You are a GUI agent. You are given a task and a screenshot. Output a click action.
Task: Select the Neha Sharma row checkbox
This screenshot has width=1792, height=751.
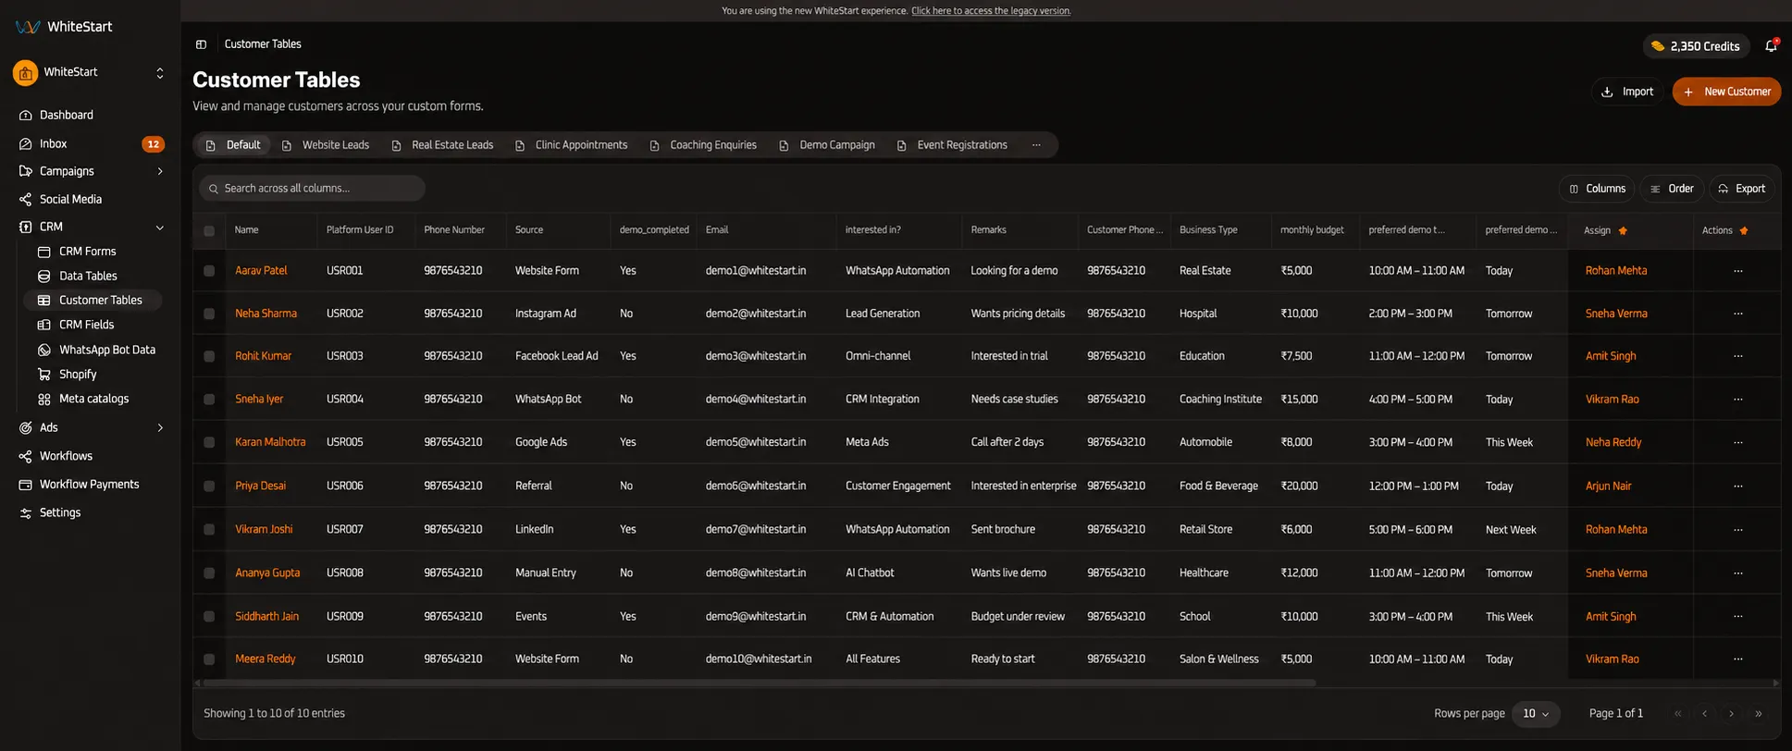coord(209,314)
